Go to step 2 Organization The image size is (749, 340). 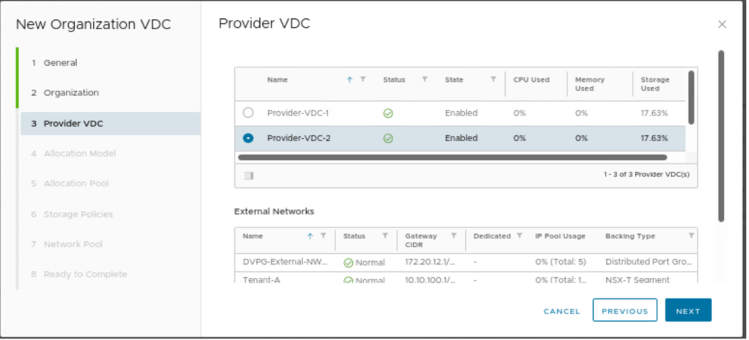click(71, 93)
